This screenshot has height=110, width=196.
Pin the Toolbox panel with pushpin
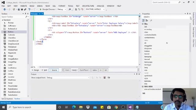(x=25, y=13)
